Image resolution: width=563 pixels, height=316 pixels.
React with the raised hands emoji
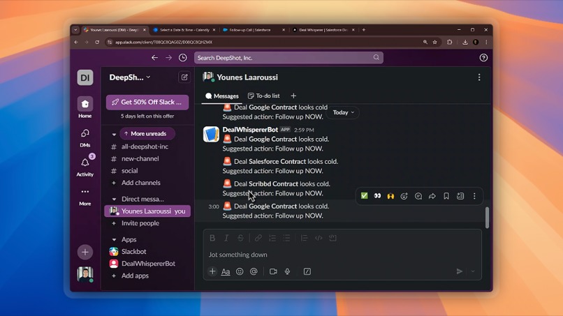[390, 196]
